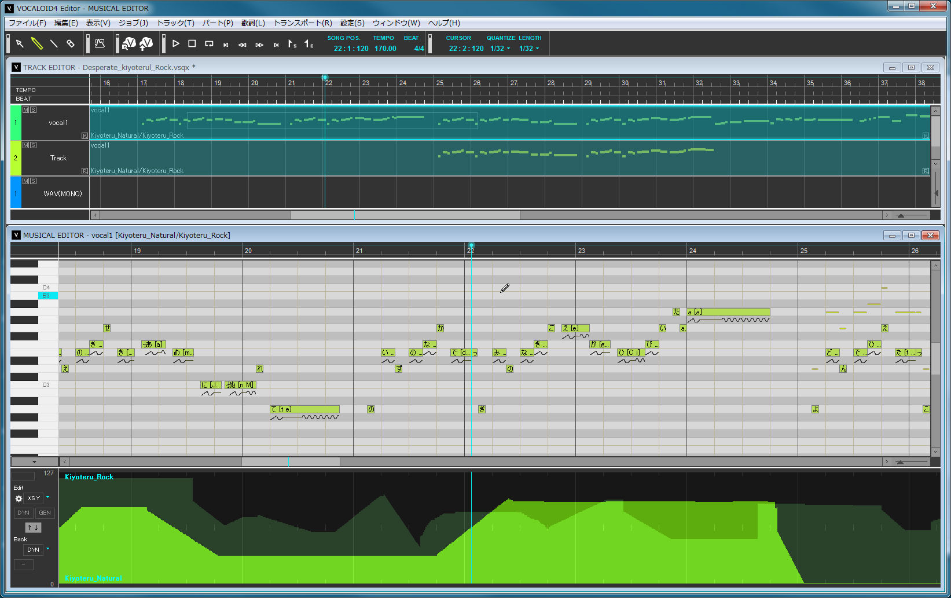Open the ファイル(F) menu
Viewport: 951px width, 598px height.
pyautogui.click(x=27, y=23)
